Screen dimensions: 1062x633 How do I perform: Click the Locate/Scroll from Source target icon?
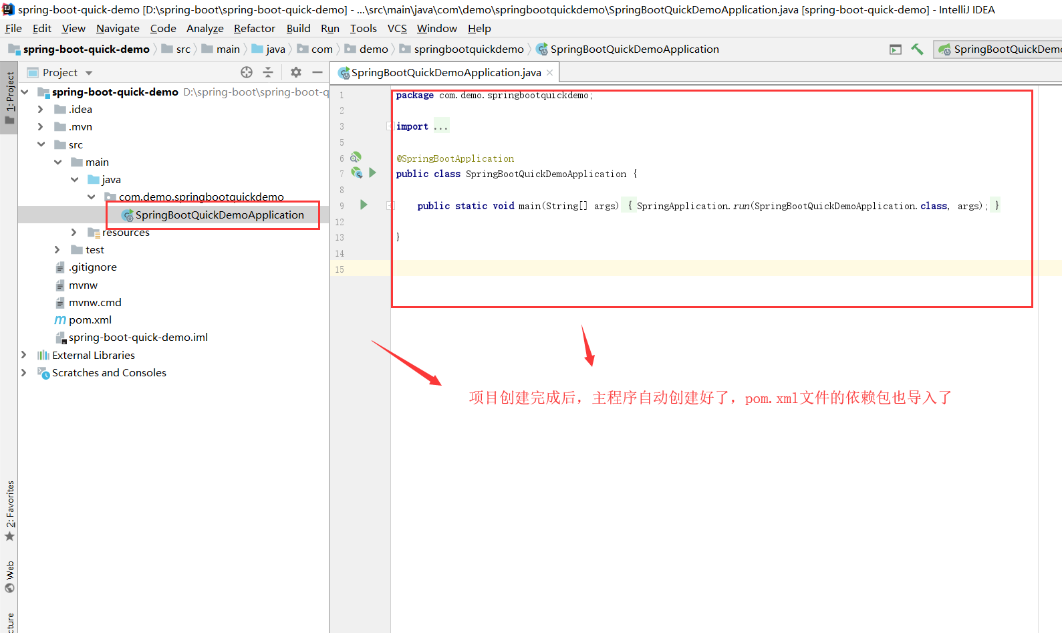click(247, 72)
